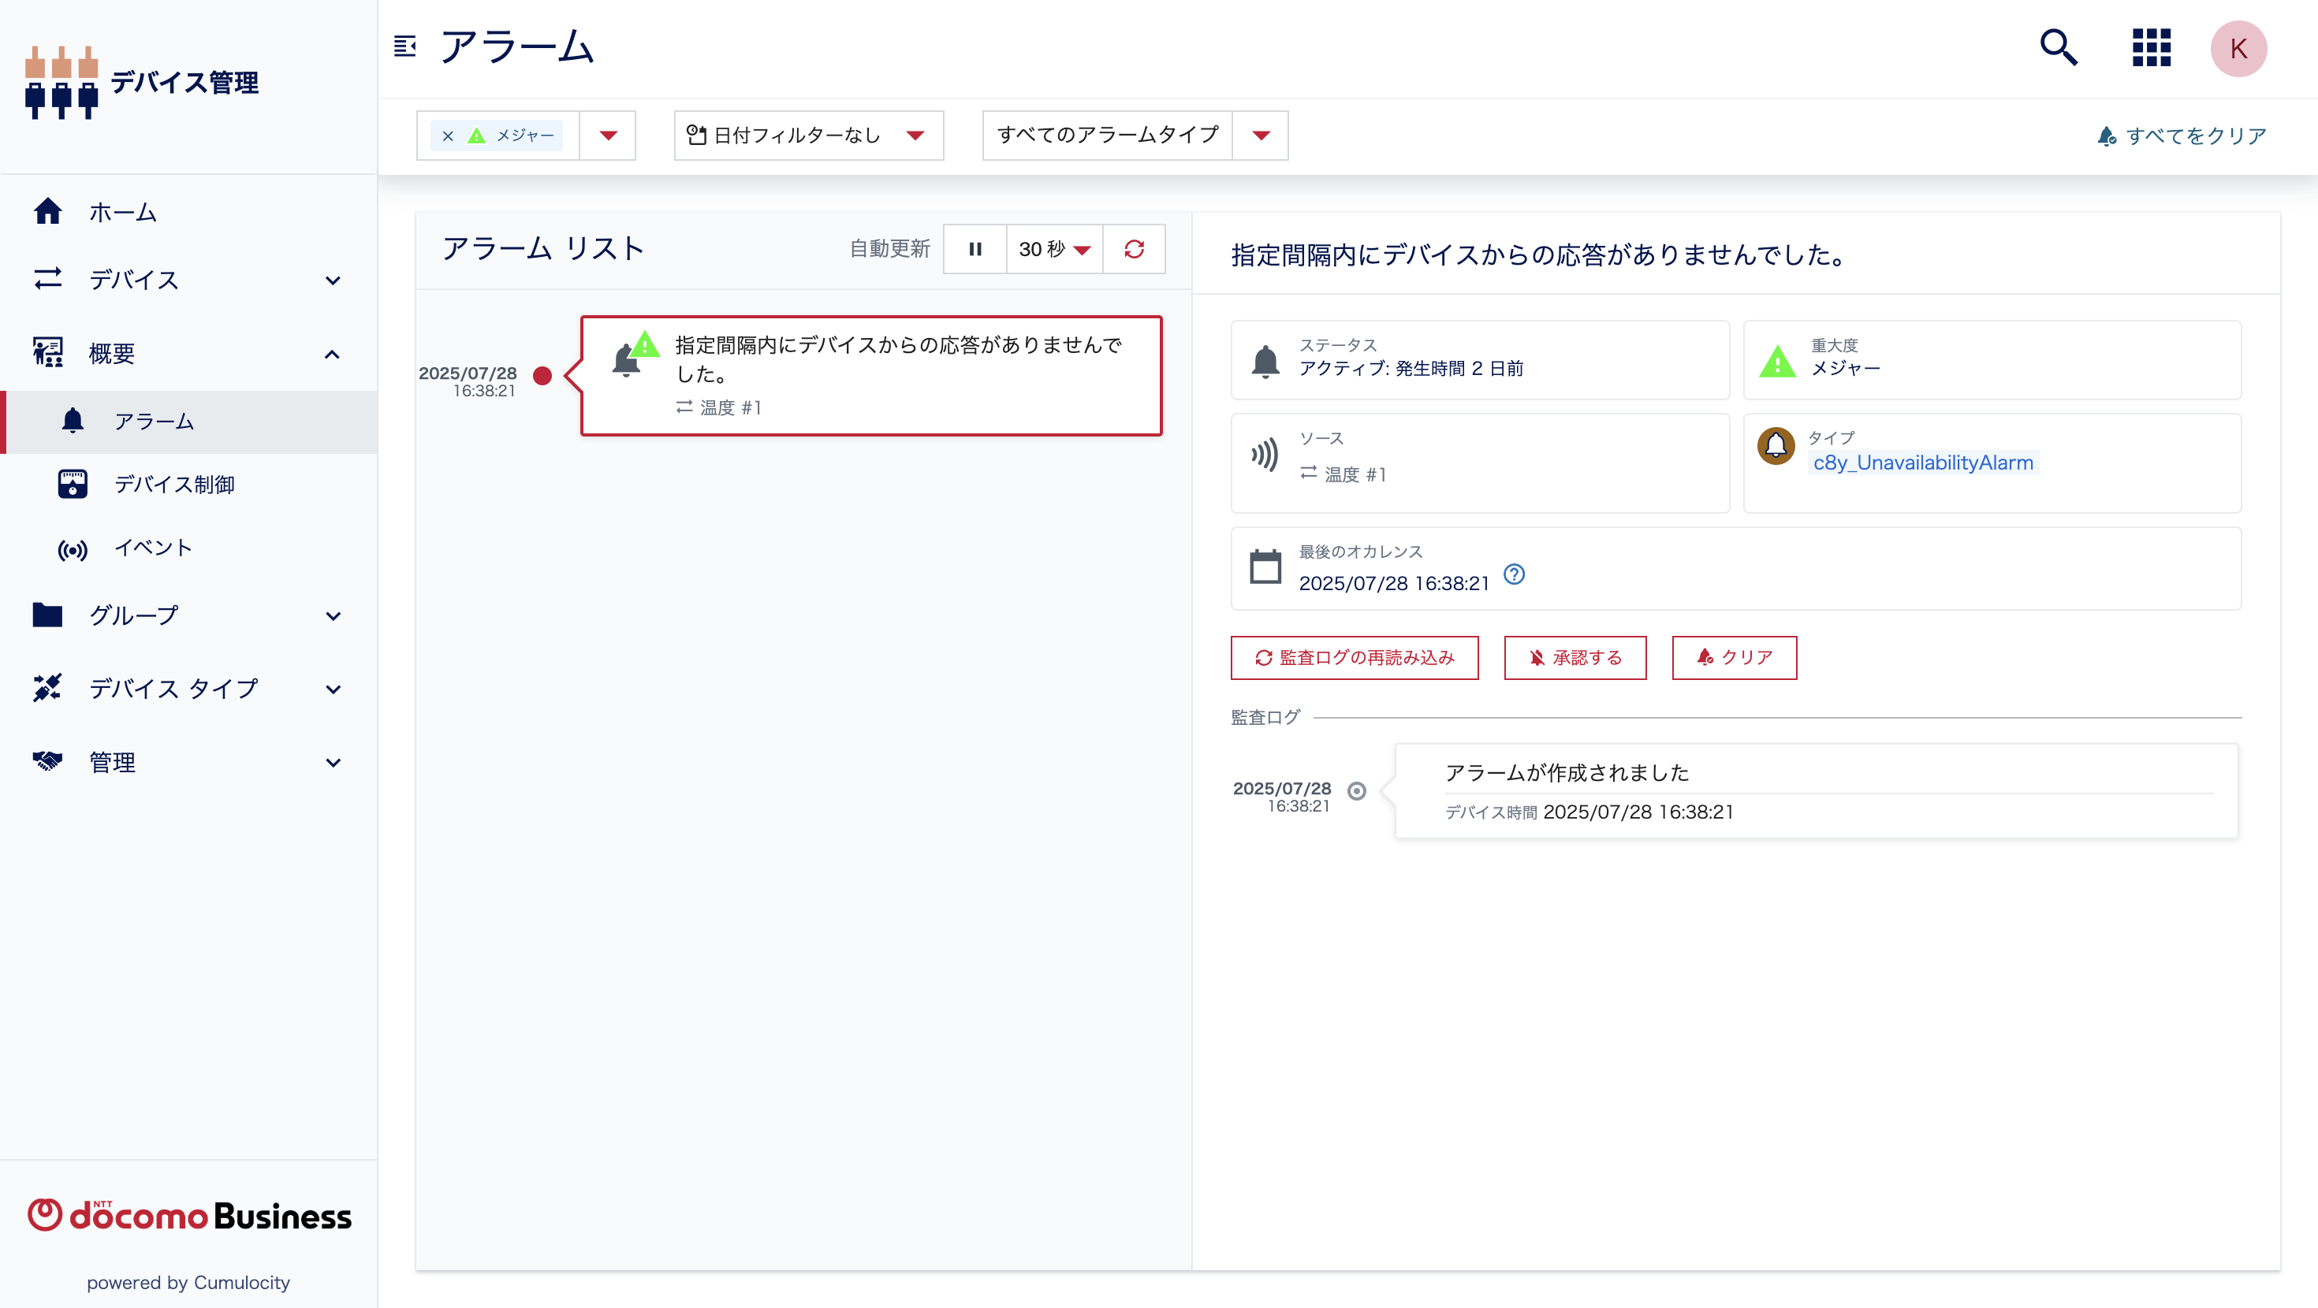
Task: Click the sensor wave icon in ソース card
Action: click(x=1265, y=455)
